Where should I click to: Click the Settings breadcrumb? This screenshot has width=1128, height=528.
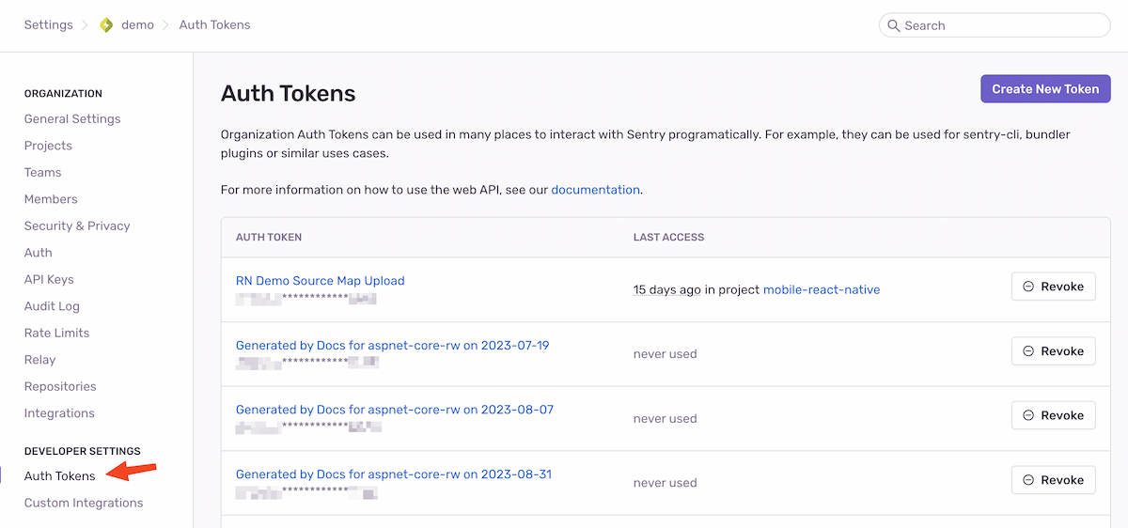click(x=48, y=25)
